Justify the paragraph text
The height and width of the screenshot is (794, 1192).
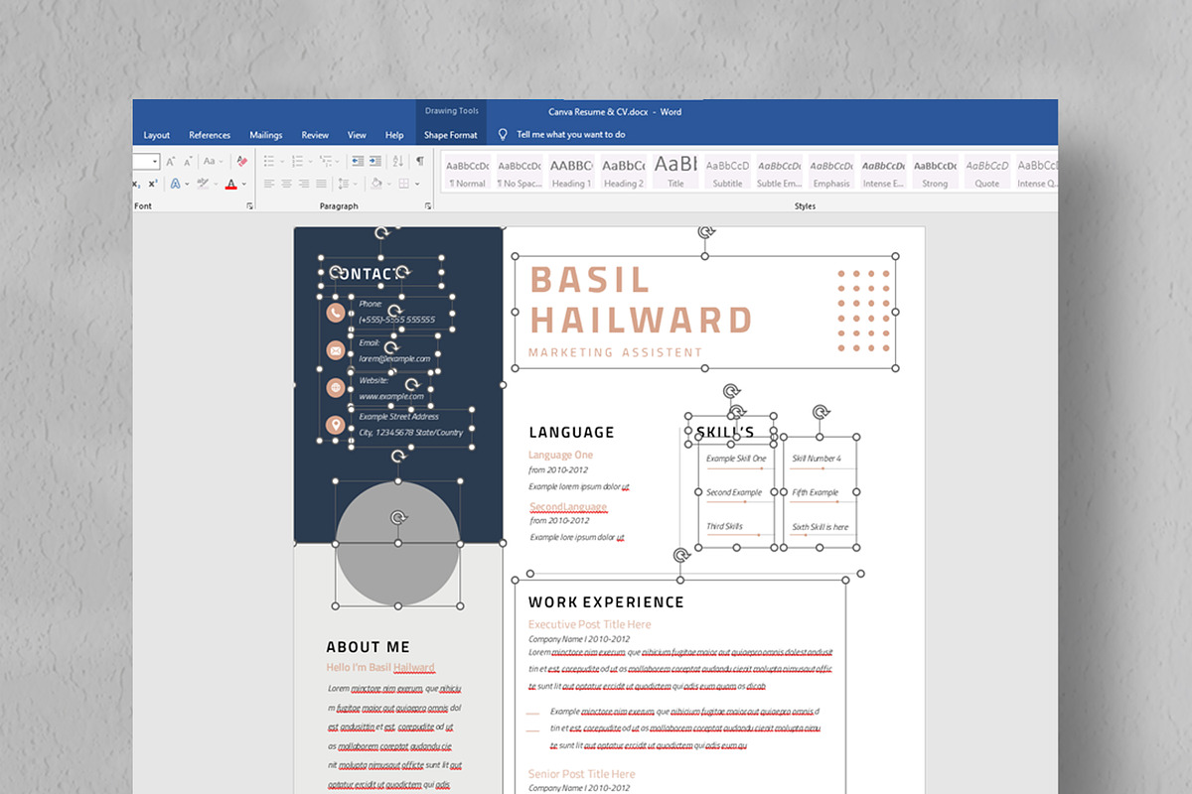tap(321, 184)
